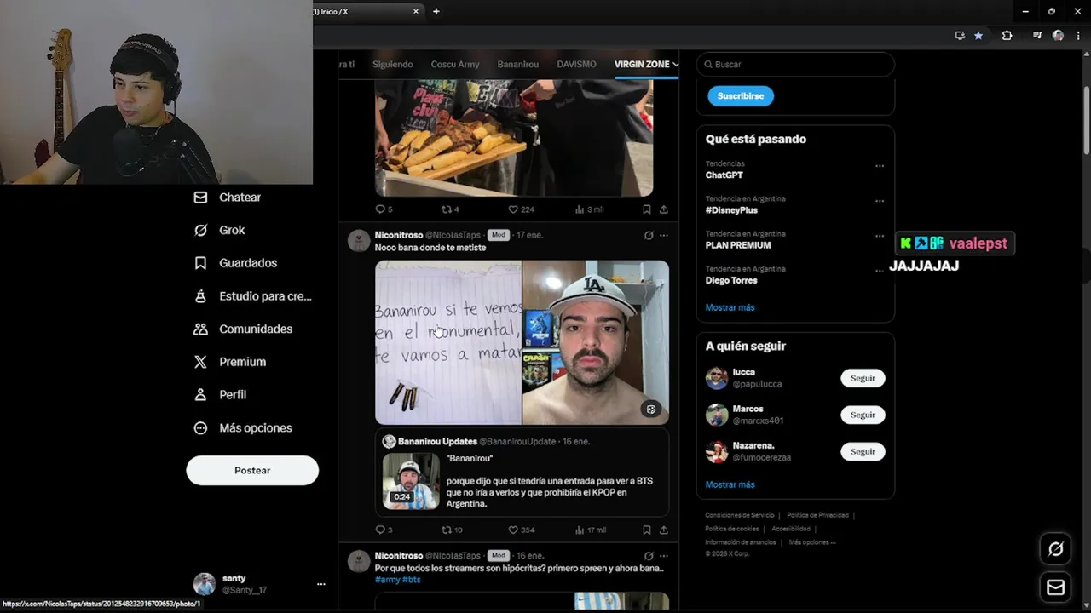This screenshot has width=1091, height=613.
Task: Switch to the Coscu Army tab
Action: pyautogui.click(x=455, y=64)
